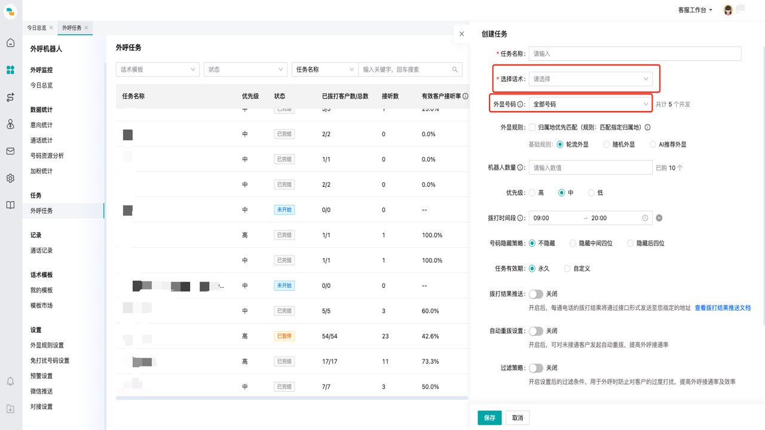Open 我的模板 in sidebar
This screenshot has width=765, height=430.
click(42, 290)
